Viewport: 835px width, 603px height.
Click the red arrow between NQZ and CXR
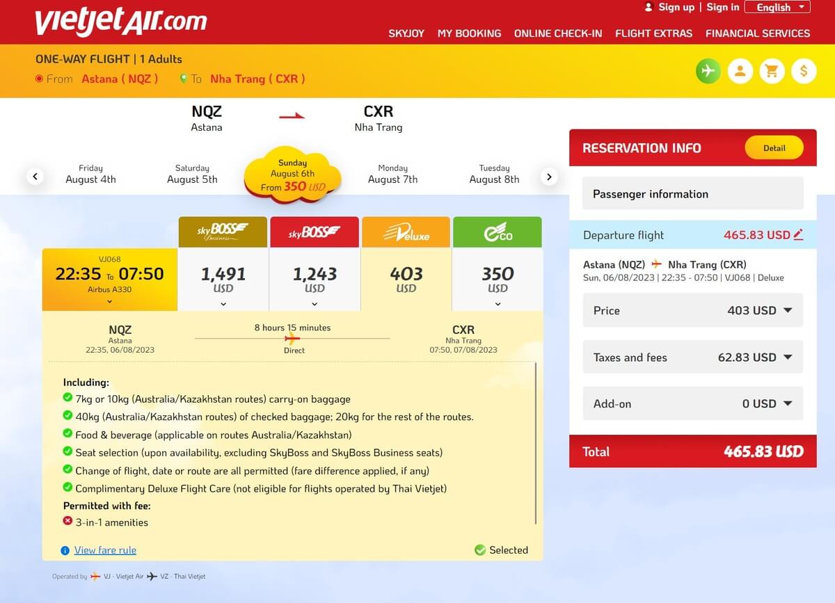coord(292,116)
